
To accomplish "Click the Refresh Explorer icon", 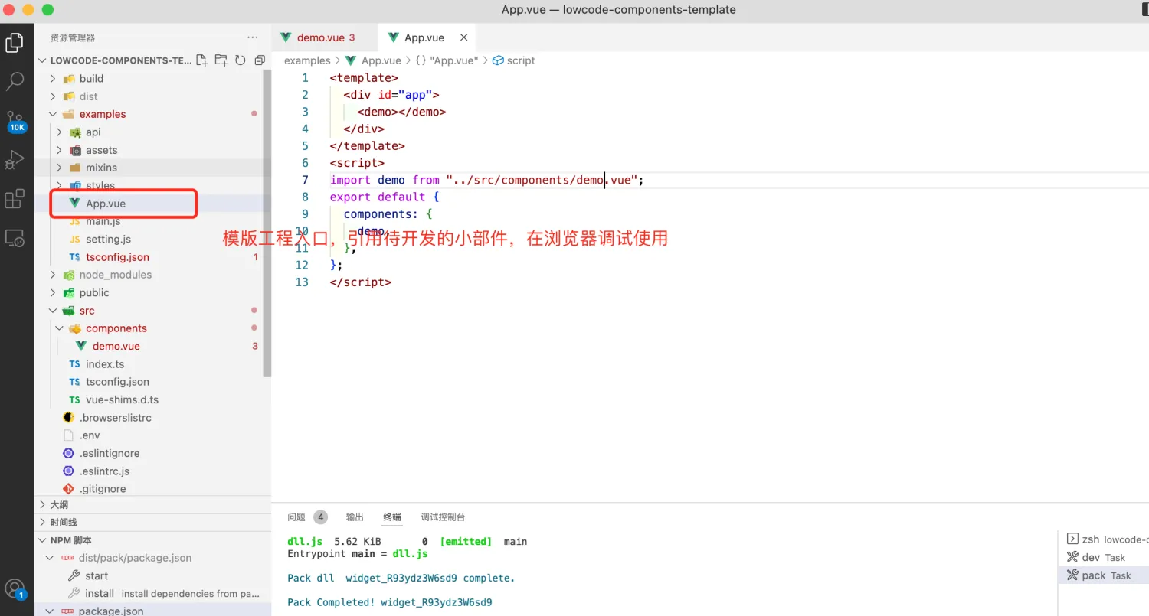I will pos(241,60).
